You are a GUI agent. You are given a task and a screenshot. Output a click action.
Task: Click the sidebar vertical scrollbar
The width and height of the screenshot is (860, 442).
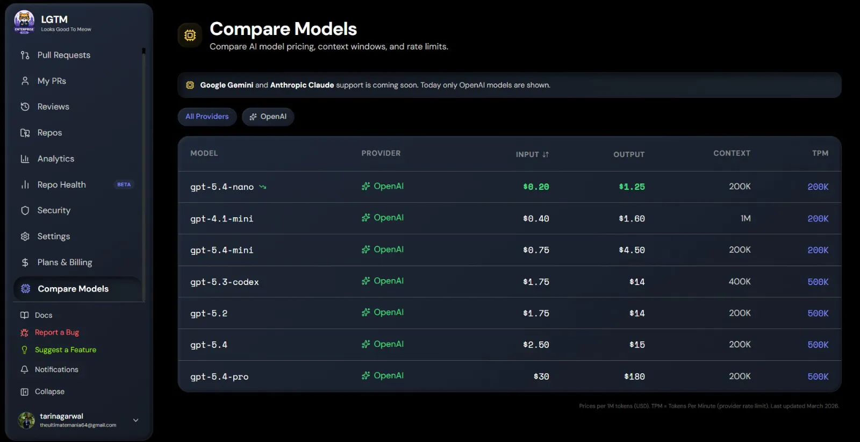tap(144, 175)
